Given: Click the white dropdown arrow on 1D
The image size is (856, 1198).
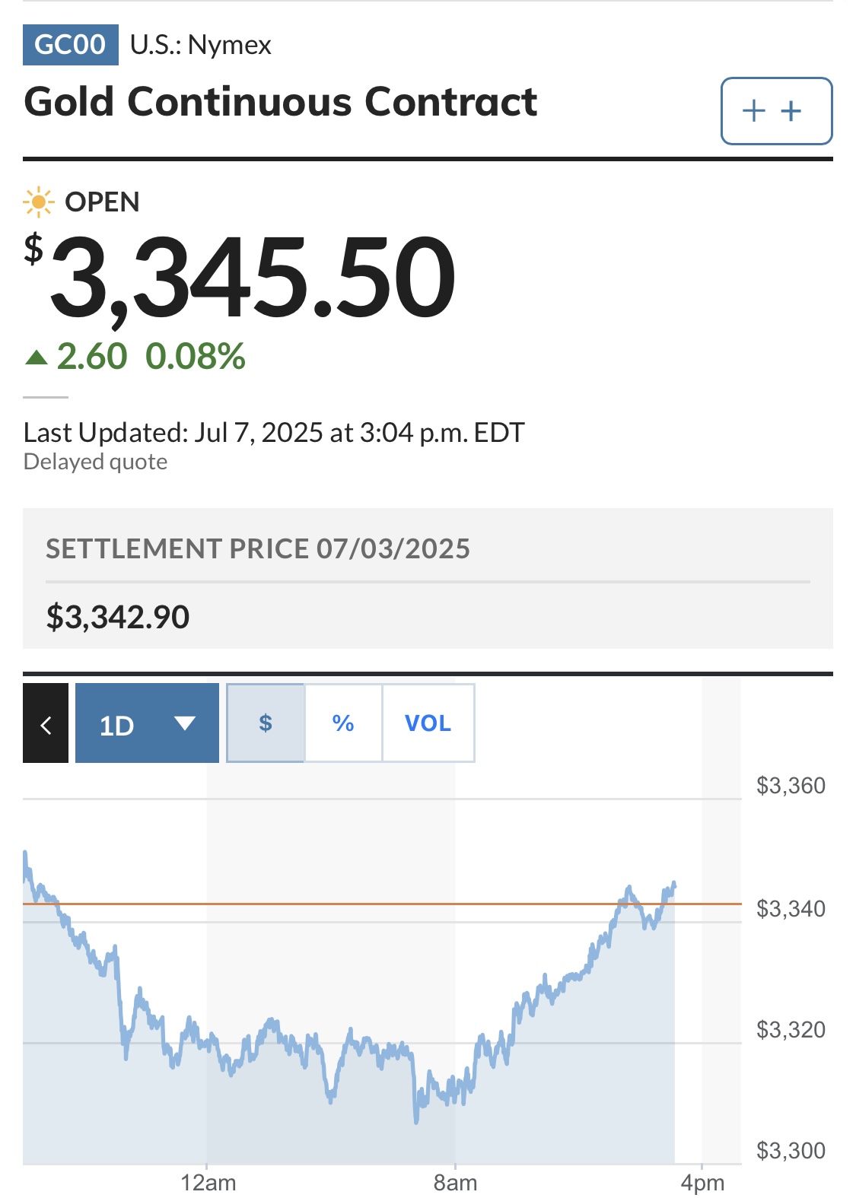Looking at the screenshot, I should point(185,723).
